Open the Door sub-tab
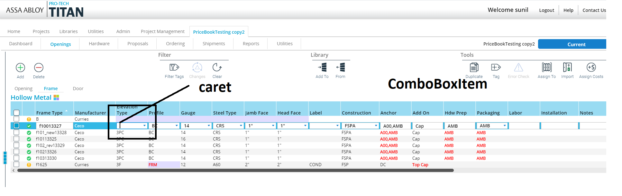622x196 pixels. (78, 89)
